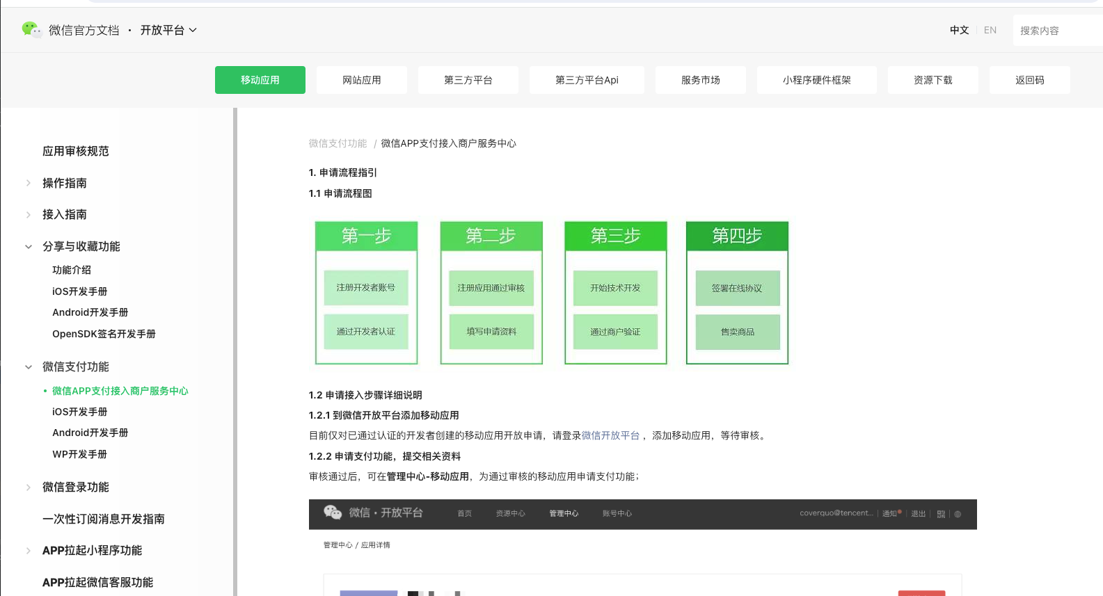Viewport: 1103px width, 596px height.
Task: Select 微信APP支付接入商户服务中心 in the sidebar
Action: point(120,391)
